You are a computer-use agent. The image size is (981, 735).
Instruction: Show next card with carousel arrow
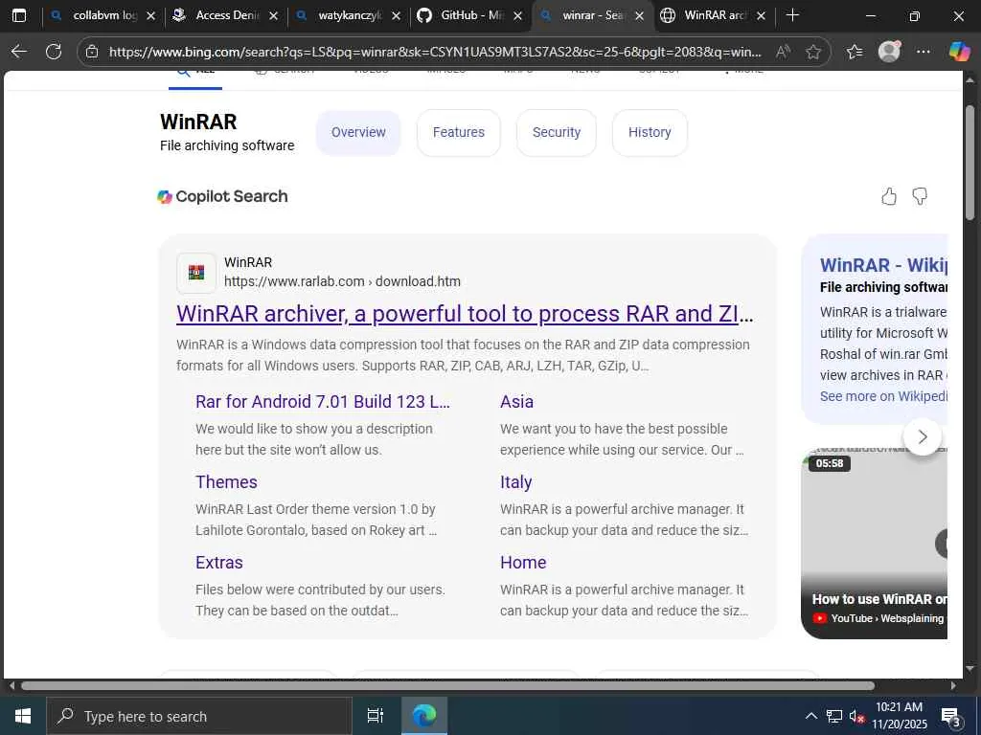(x=923, y=436)
